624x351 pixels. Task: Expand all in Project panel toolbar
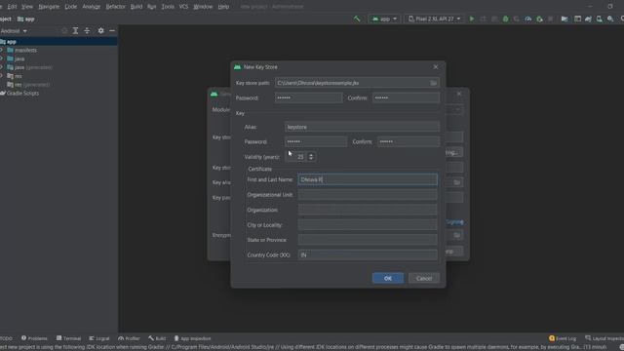(75, 30)
